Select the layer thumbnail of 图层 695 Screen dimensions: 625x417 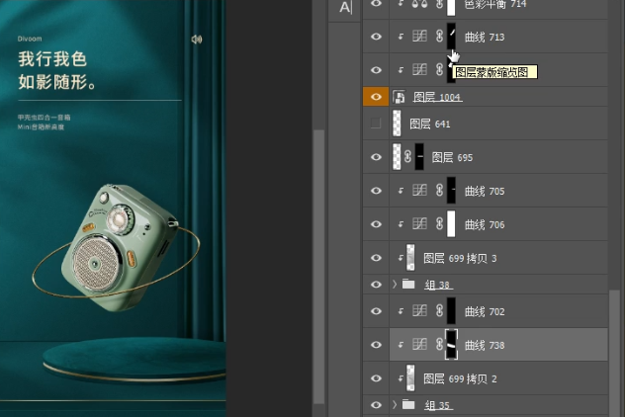397,157
